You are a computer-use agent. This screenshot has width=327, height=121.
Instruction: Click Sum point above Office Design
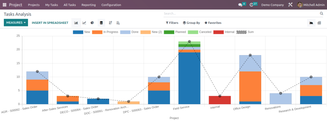(250, 55)
